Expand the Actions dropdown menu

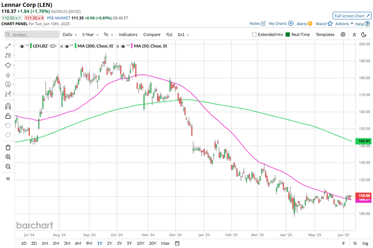coord(344,23)
